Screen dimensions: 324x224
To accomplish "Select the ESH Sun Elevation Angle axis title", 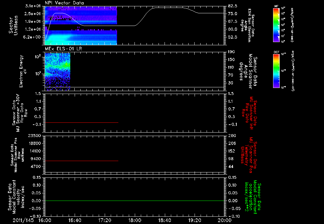I will click(x=247, y=25).
